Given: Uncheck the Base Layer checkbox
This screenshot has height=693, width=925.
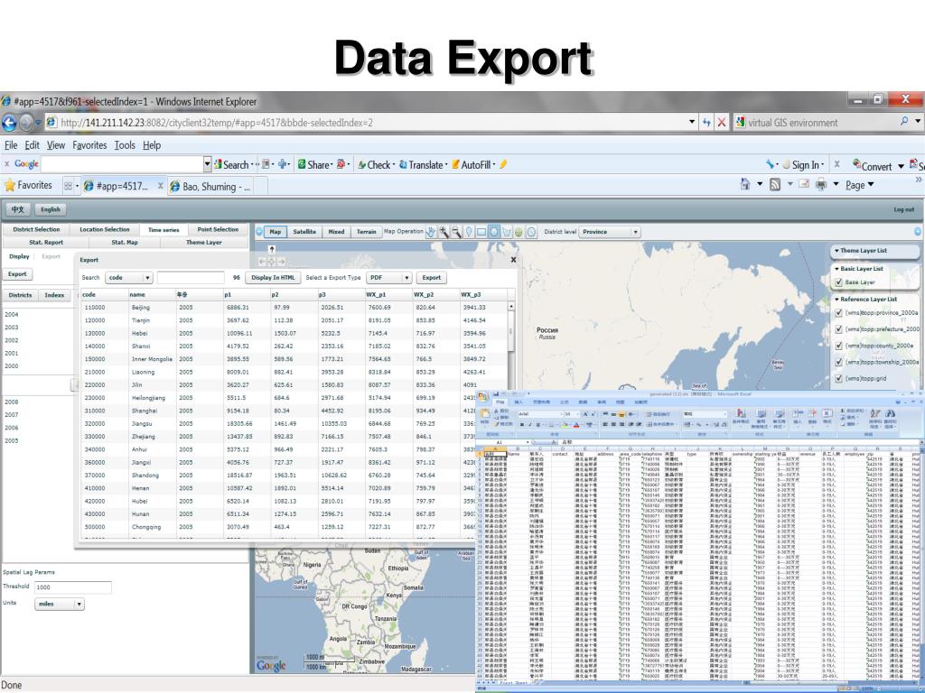Looking at the screenshot, I should (x=839, y=282).
